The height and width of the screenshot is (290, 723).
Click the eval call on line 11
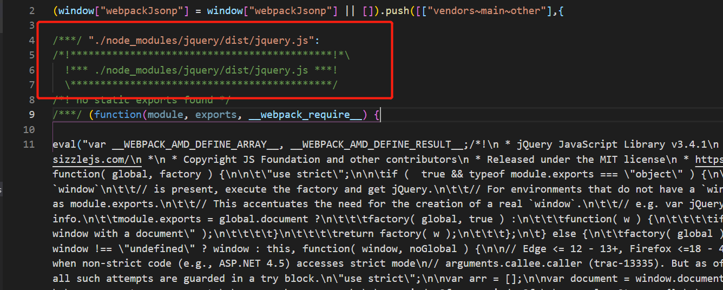click(x=64, y=144)
